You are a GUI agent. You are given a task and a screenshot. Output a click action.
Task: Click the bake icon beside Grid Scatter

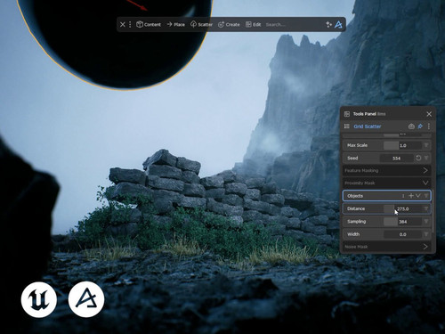411,126
